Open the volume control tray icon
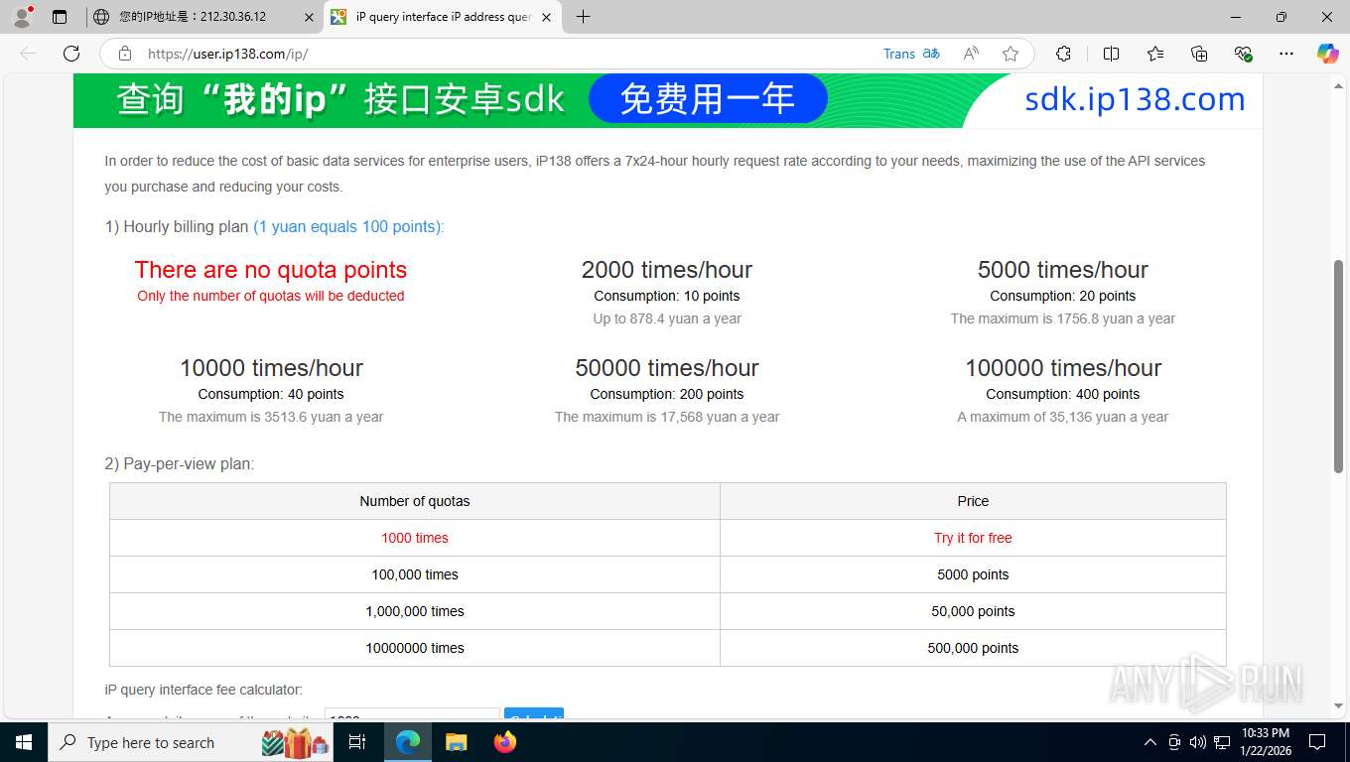The height and width of the screenshot is (762, 1350). click(x=1198, y=742)
